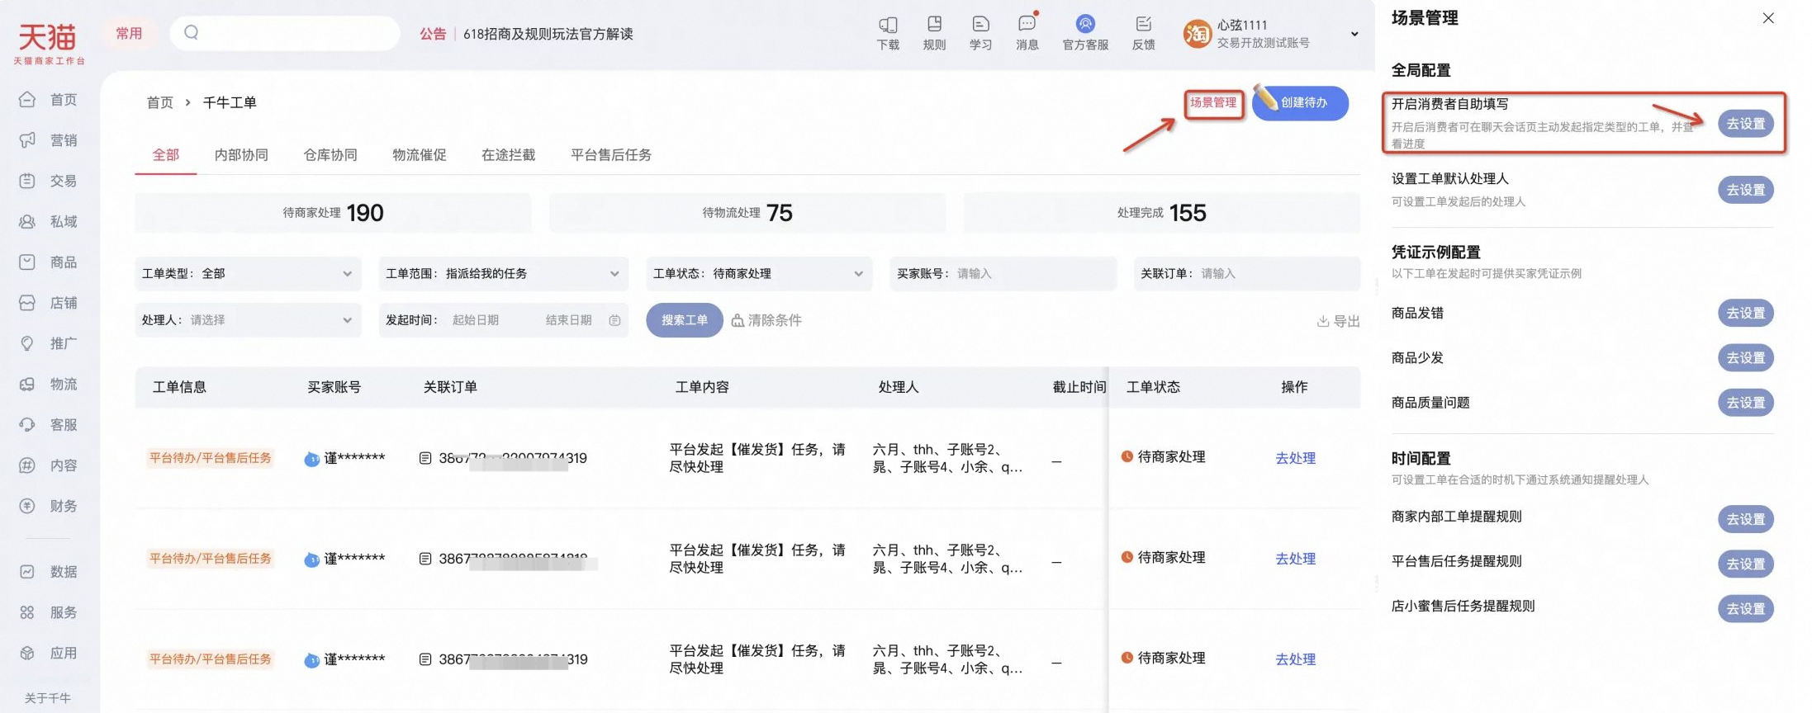The height and width of the screenshot is (713, 1812).
Task: Click 去设置 for 平台售后任务提醒规则
Action: (x=1746, y=564)
